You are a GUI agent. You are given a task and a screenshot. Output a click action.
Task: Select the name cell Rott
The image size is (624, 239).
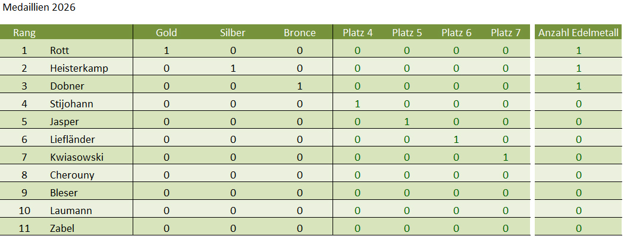pyautogui.click(x=61, y=51)
